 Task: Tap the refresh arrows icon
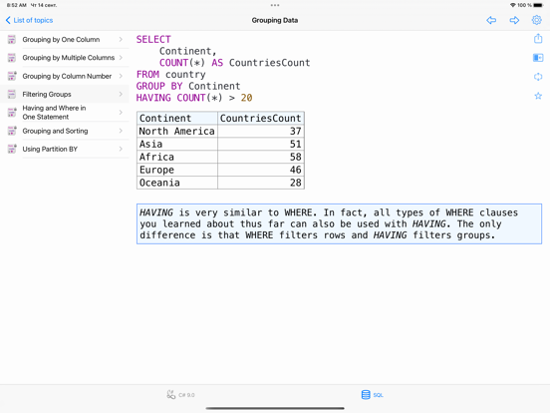point(538,77)
